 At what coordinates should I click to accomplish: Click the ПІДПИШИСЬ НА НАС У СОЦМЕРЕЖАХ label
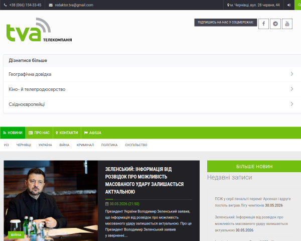[226, 22]
